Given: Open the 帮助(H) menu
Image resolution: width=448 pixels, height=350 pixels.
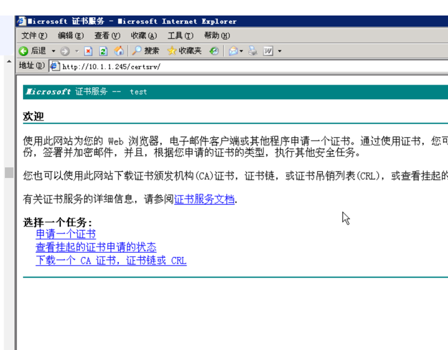Looking at the screenshot, I should point(217,35).
